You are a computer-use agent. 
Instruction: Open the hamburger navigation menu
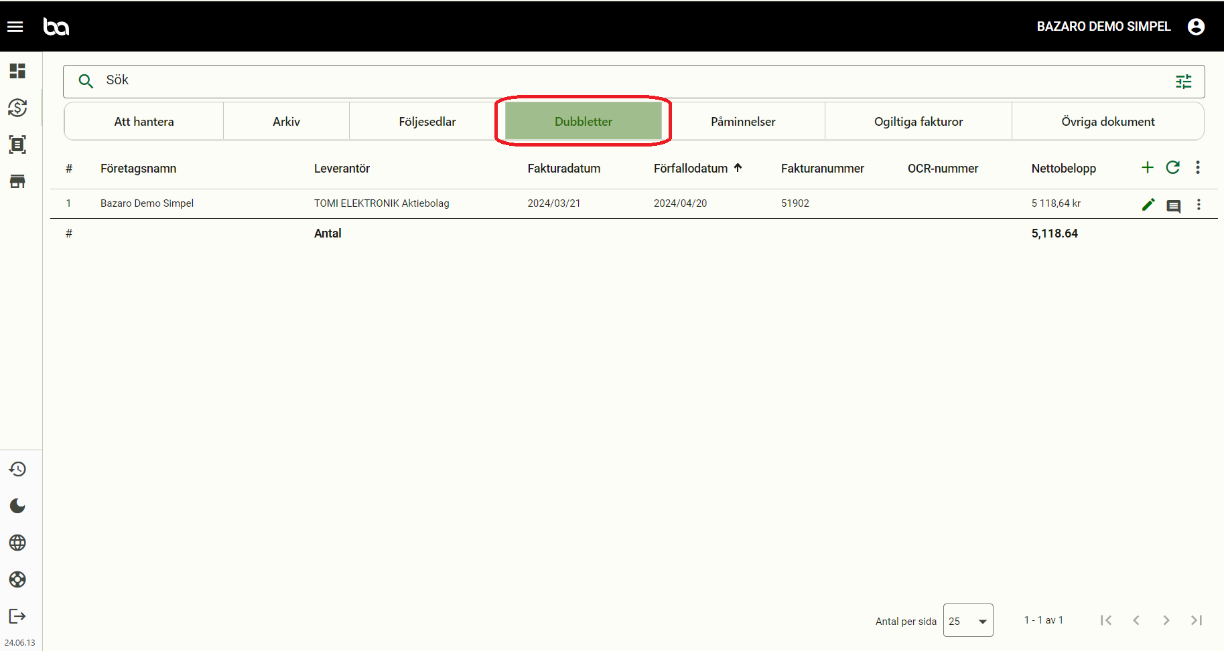(15, 27)
